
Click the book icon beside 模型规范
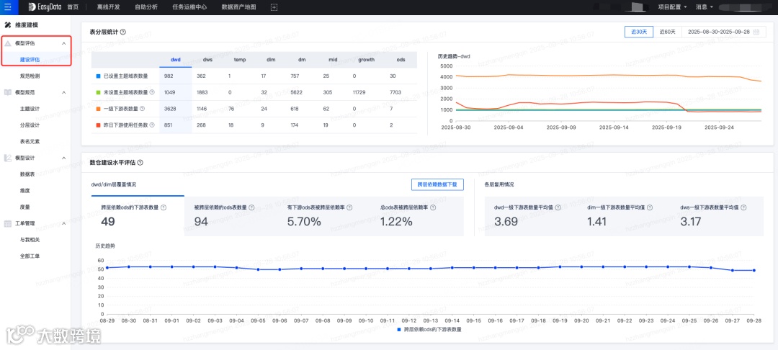(x=8, y=92)
